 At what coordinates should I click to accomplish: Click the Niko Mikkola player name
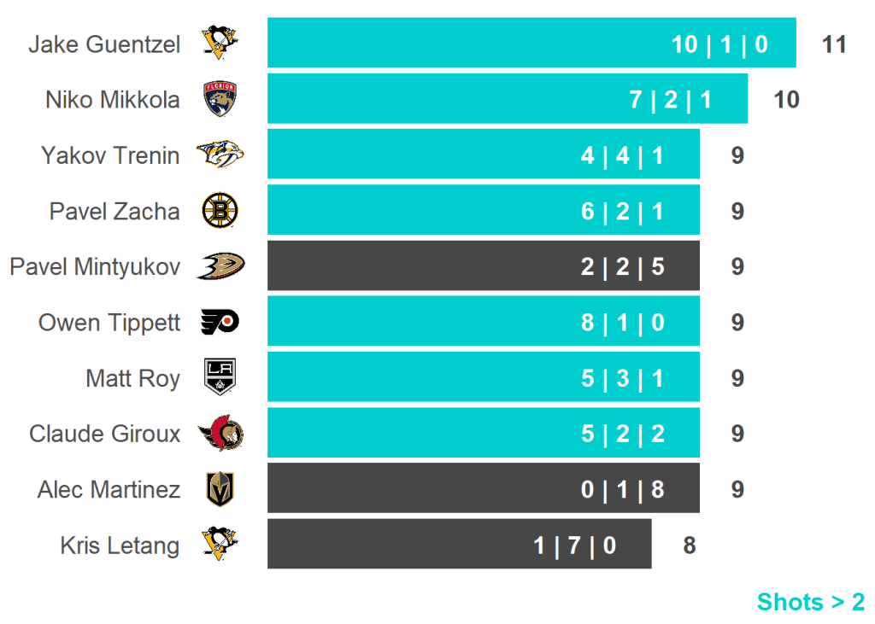tap(113, 100)
